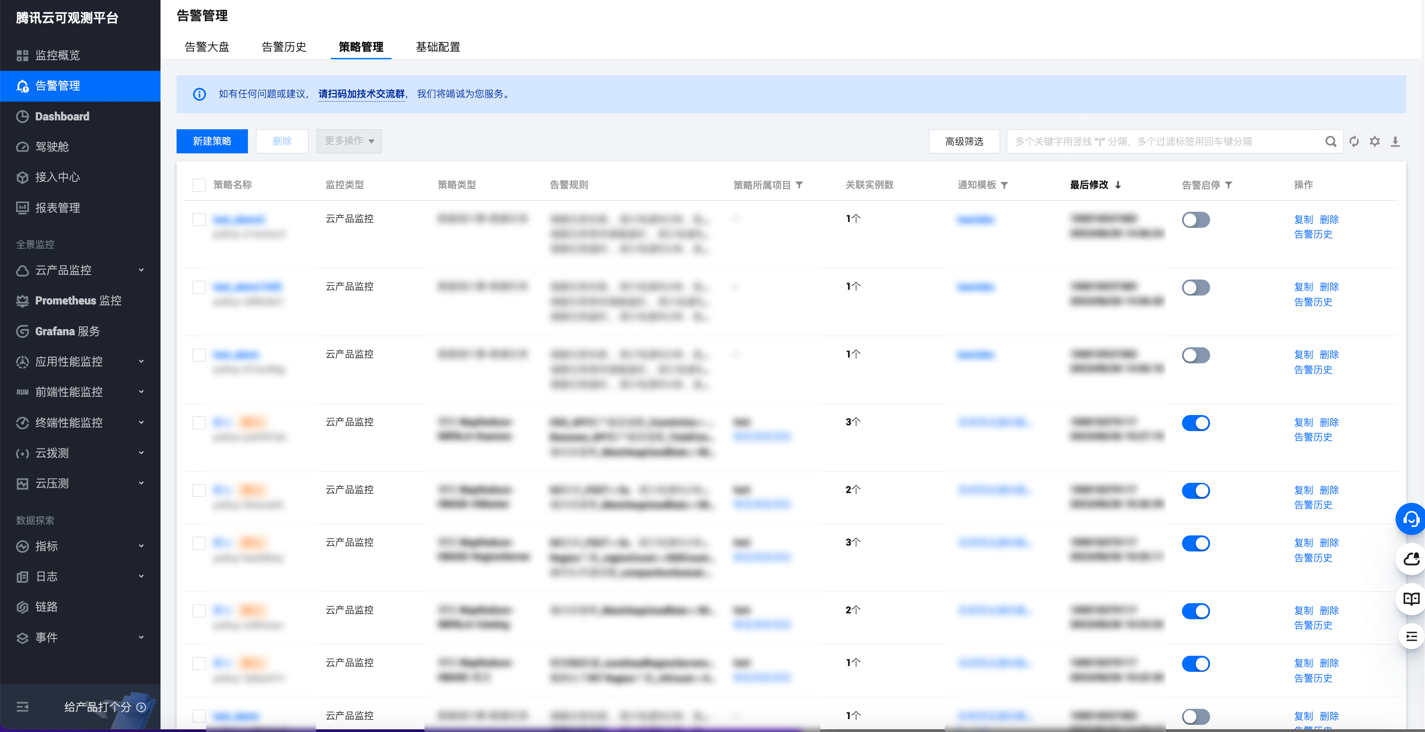Screen dimensions: 1425x732
Task: Collapse sidebar using bottom-left menu icon
Action: (22, 707)
